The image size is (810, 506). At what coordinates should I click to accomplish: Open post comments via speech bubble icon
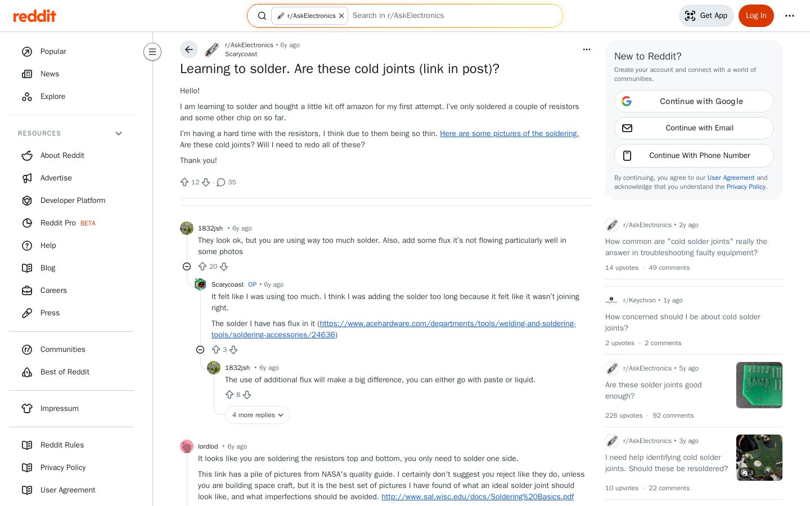tap(221, 182)
